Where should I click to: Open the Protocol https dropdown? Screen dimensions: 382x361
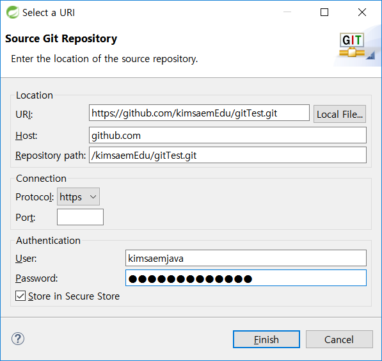[78, 197]
